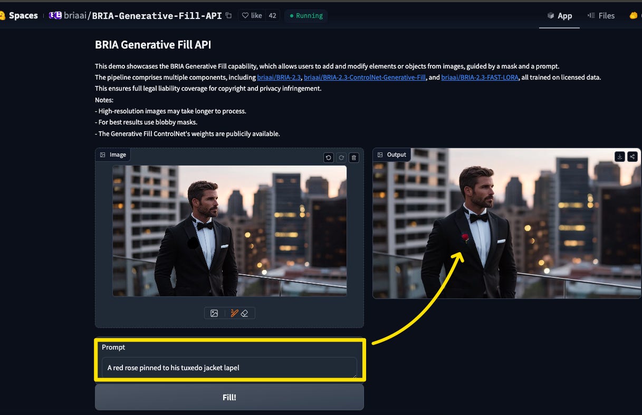Click the Hugging Face logo icon
Image resolution: width=642 pixels, height=415 pixels.
2,16
